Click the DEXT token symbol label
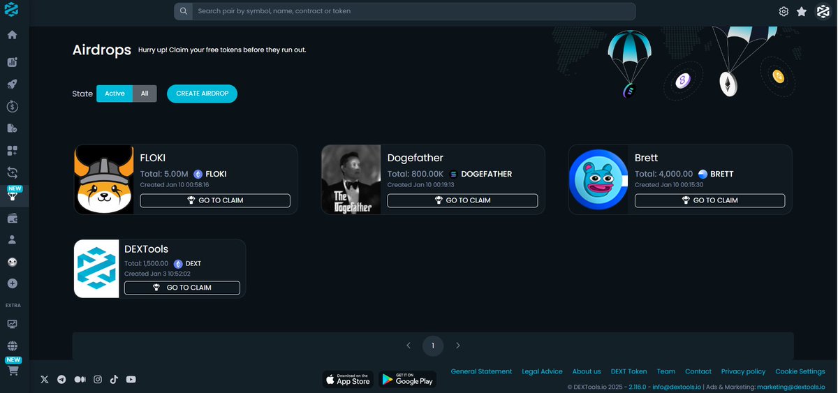Image resolution: width=838 pixels, height=393 pixels. (193, 264)
